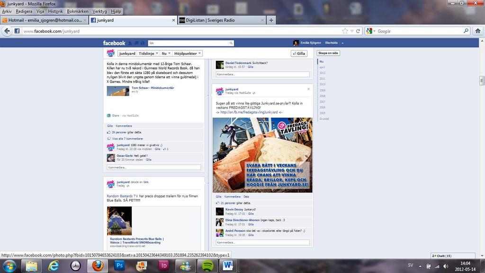Open the Blue Balls video thumbnail

119,221
